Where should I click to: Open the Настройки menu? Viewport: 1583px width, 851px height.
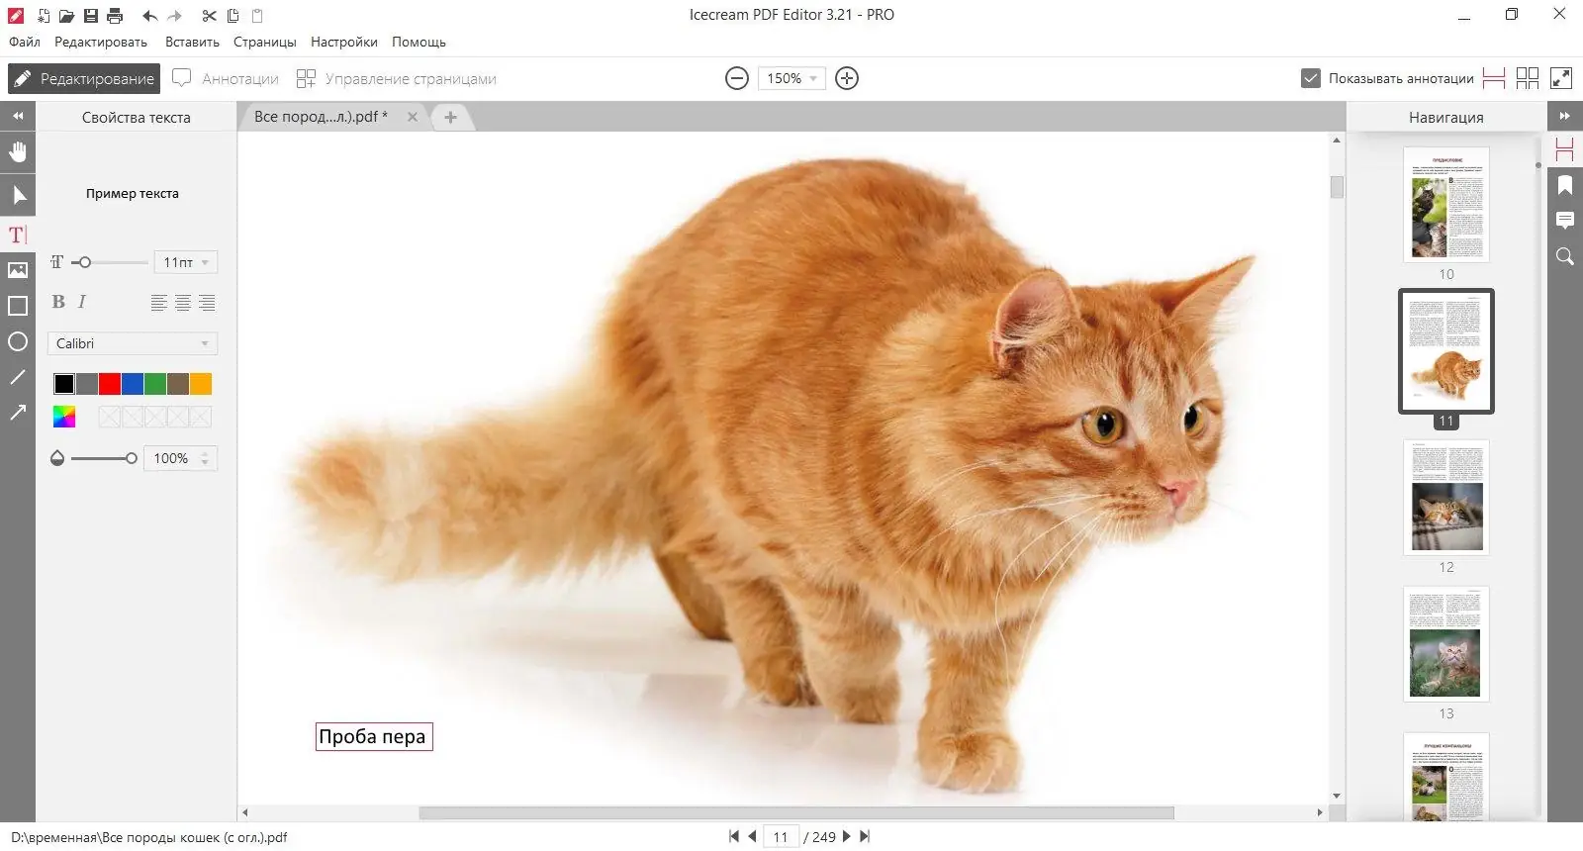344,42
